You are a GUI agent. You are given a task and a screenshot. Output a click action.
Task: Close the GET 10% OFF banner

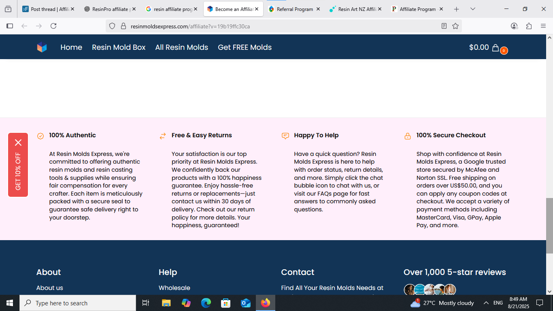coord(18,143)
